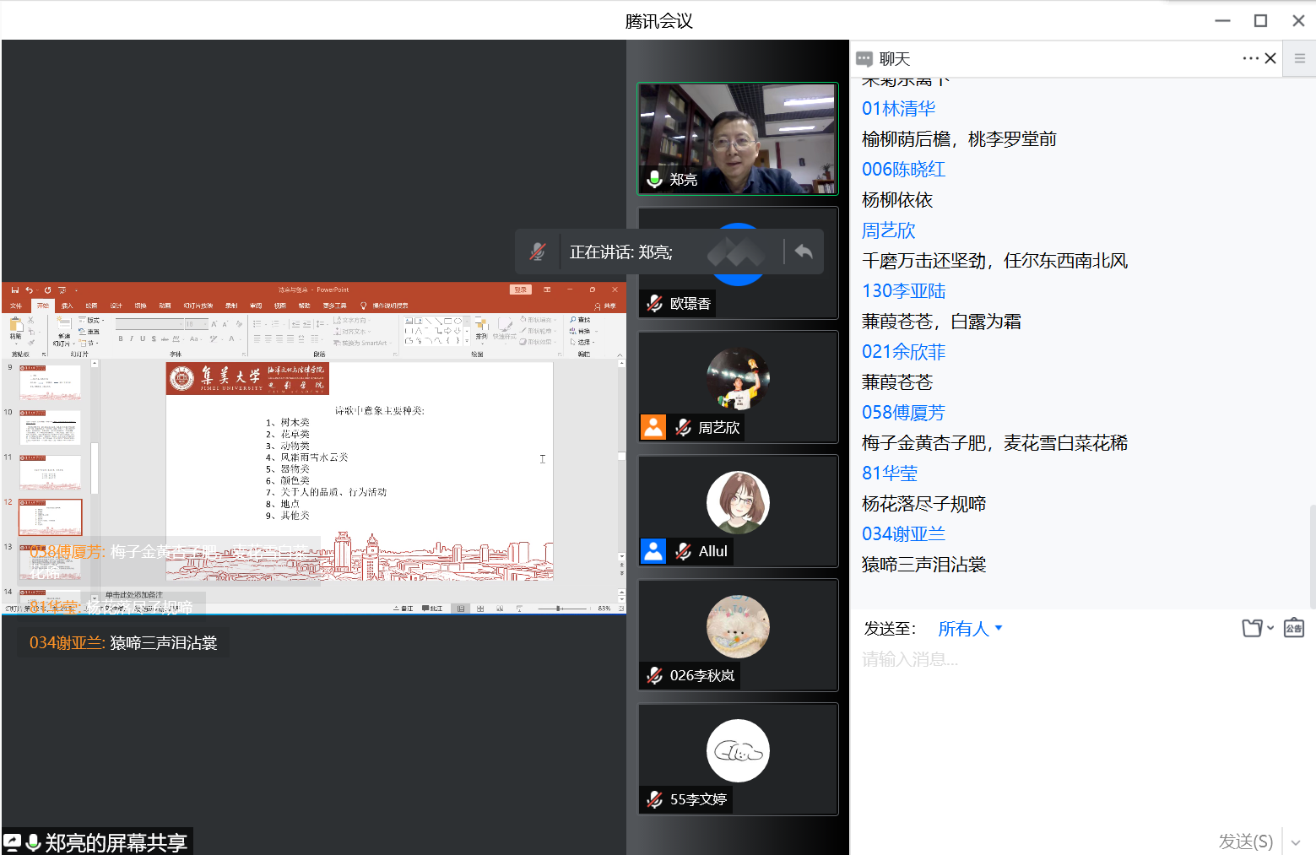Close the 聊天 chat panel
1316x855 pixels.
point(1270,58)
